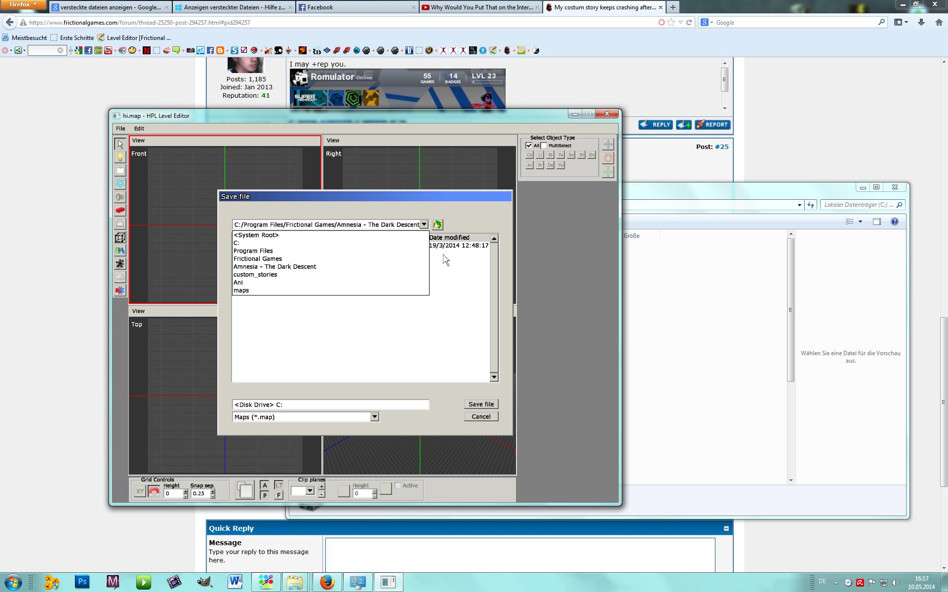Select custom_stories in the path list
Image resolution: width=948 pixels, height=592 pixels.
pyautogui.click(x=255, y=275)
